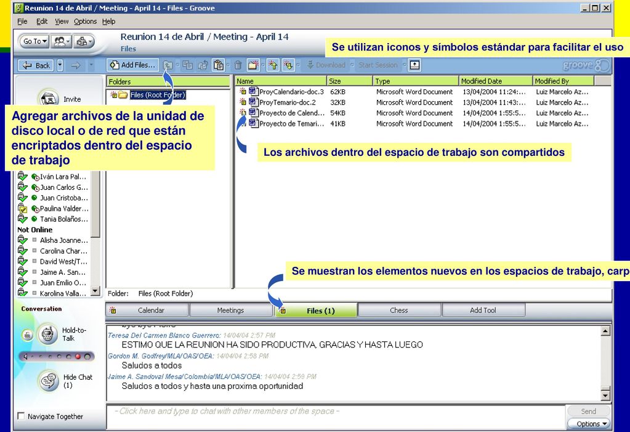Click the Paste clipboard toolbar icon
Viewport: 630px width, 432px height.
click(219, 65)
